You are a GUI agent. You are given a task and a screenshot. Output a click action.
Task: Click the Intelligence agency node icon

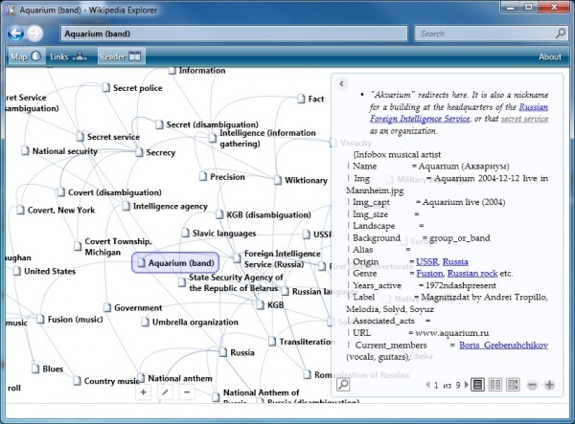126,206
